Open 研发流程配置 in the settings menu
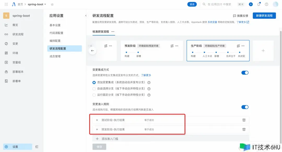The width and height of the screenshot is (282, 152). (x=58, y=49)
